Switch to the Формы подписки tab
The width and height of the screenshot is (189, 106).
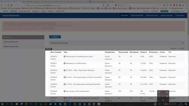pyautogui.click(x=167, y=15)
